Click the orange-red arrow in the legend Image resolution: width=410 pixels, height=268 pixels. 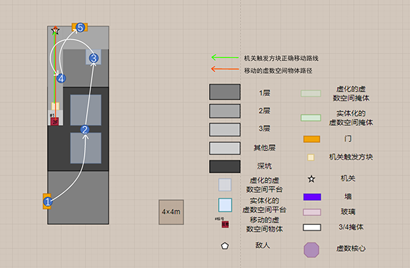tap(225, 69)
